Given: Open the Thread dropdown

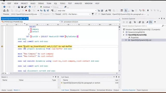Looking at the screenshot, I should [89, 14].
